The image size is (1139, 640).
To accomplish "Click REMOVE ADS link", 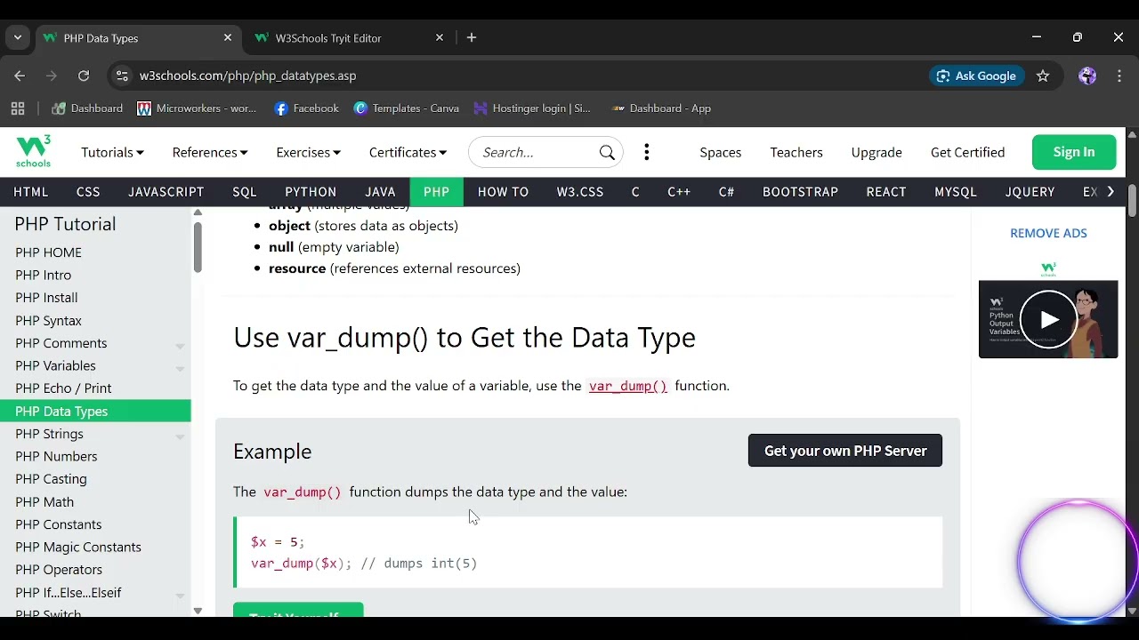I will [x=1048, y=233].
